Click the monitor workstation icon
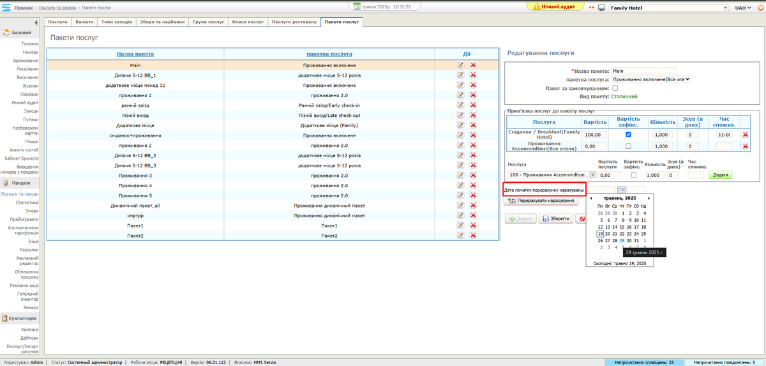Image resolution: width=766 pixels, height=366 pixels. click(x=601, y=8)
